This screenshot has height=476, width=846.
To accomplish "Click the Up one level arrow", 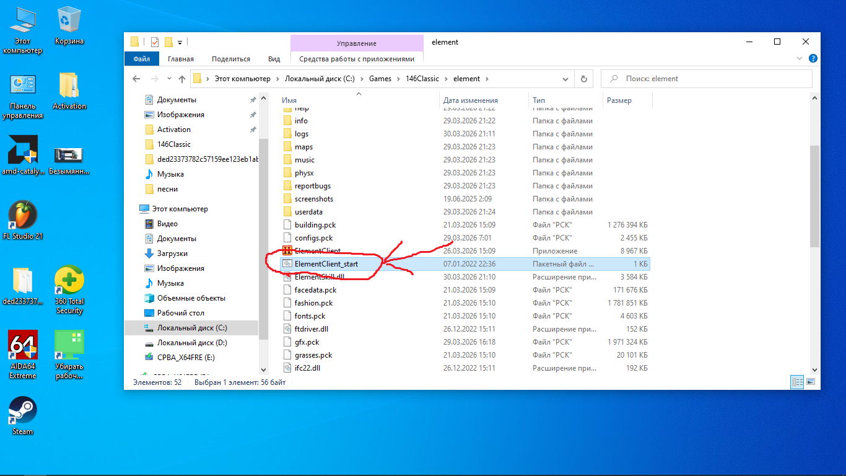I will pyautogui.click(x=182, y=79).
